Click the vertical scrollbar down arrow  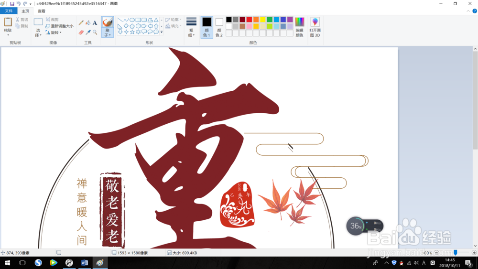click(x=475, y=246)
